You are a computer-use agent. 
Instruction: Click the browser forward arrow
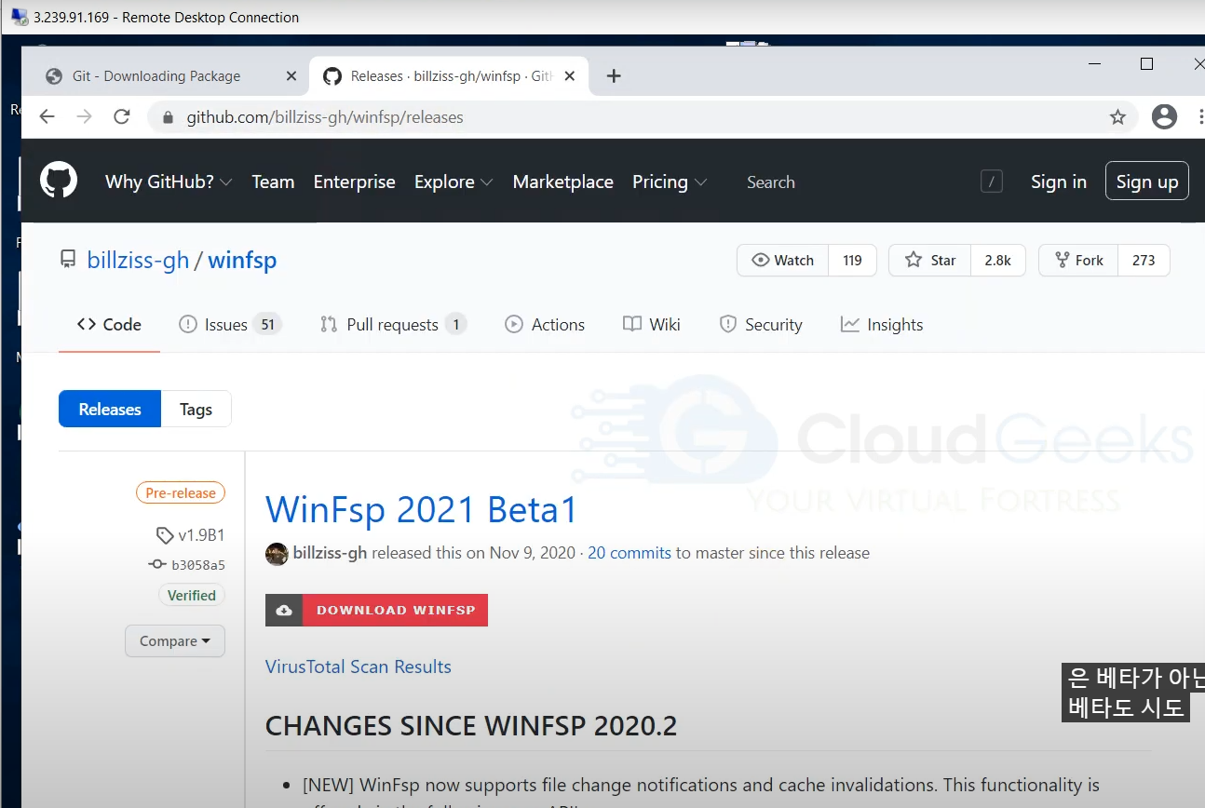pyautogui.click(x=84, y=116)
